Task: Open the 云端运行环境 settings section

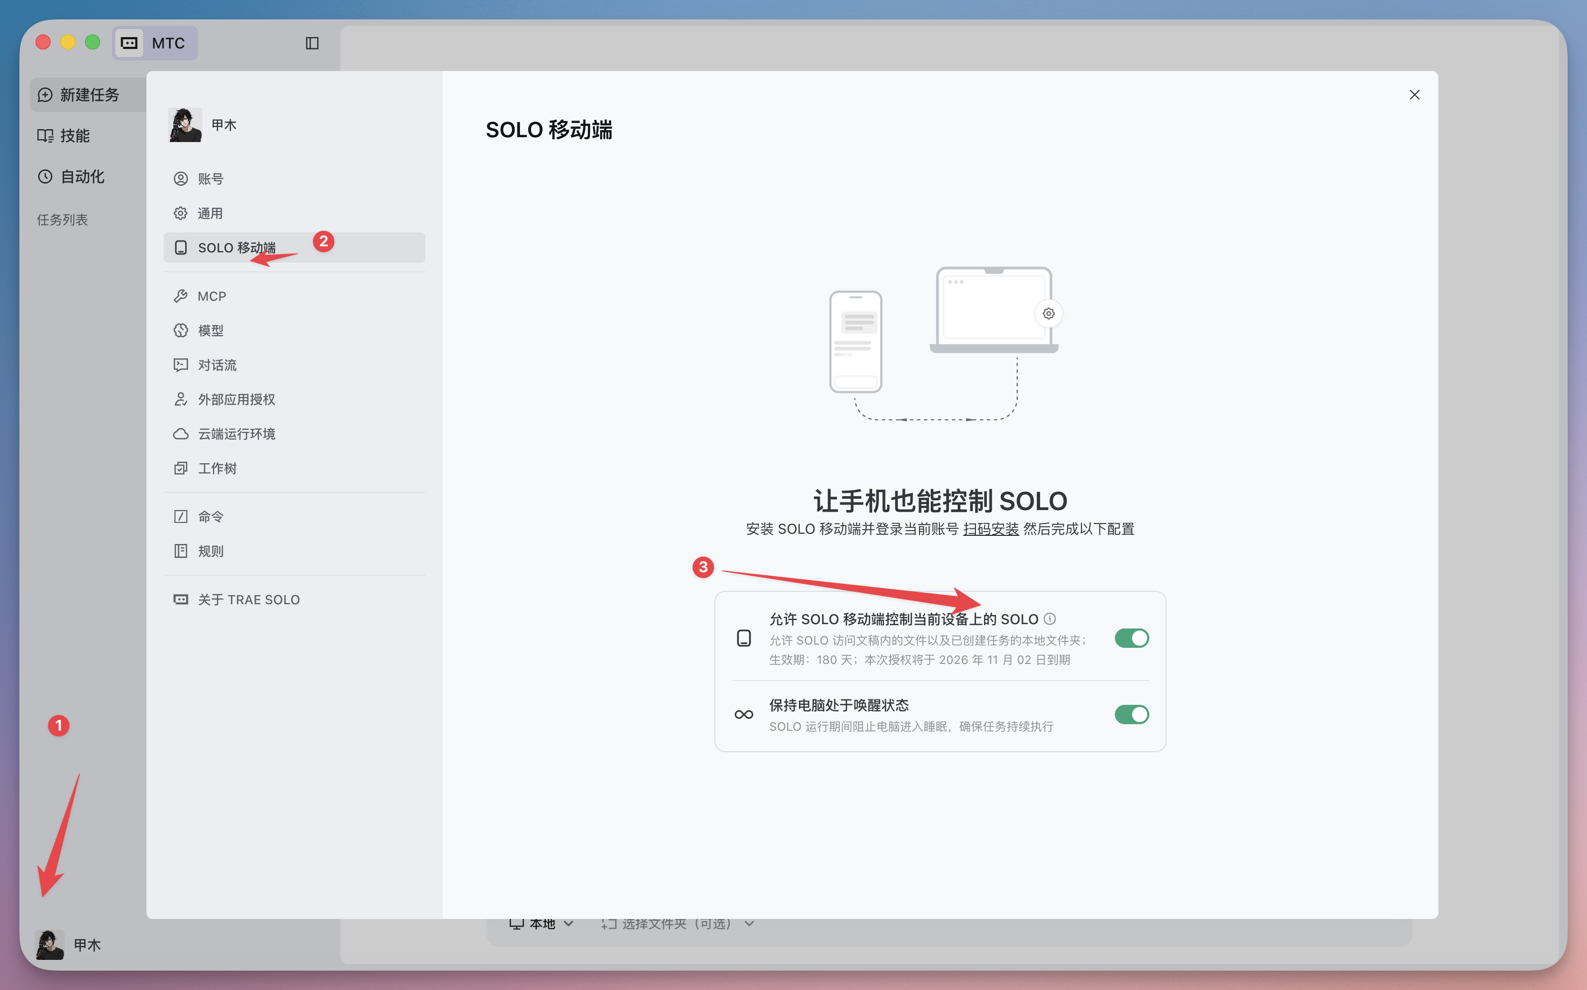Action: point(294,434)
